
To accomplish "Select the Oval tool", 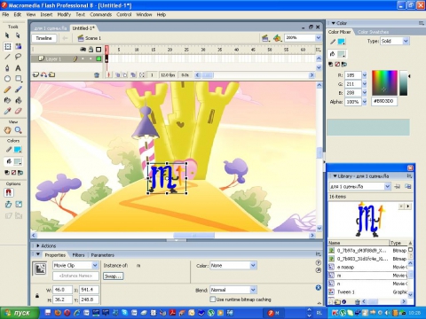I will click(7, 79).
